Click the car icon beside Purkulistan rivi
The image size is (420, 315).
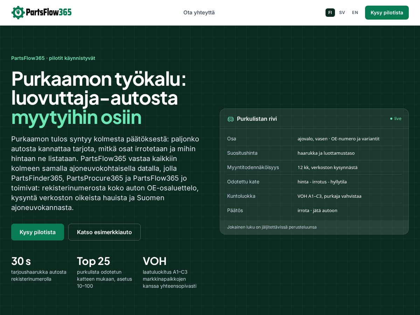point(231,119)
